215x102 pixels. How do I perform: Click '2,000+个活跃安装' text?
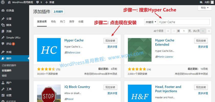[x=138, y=74]
